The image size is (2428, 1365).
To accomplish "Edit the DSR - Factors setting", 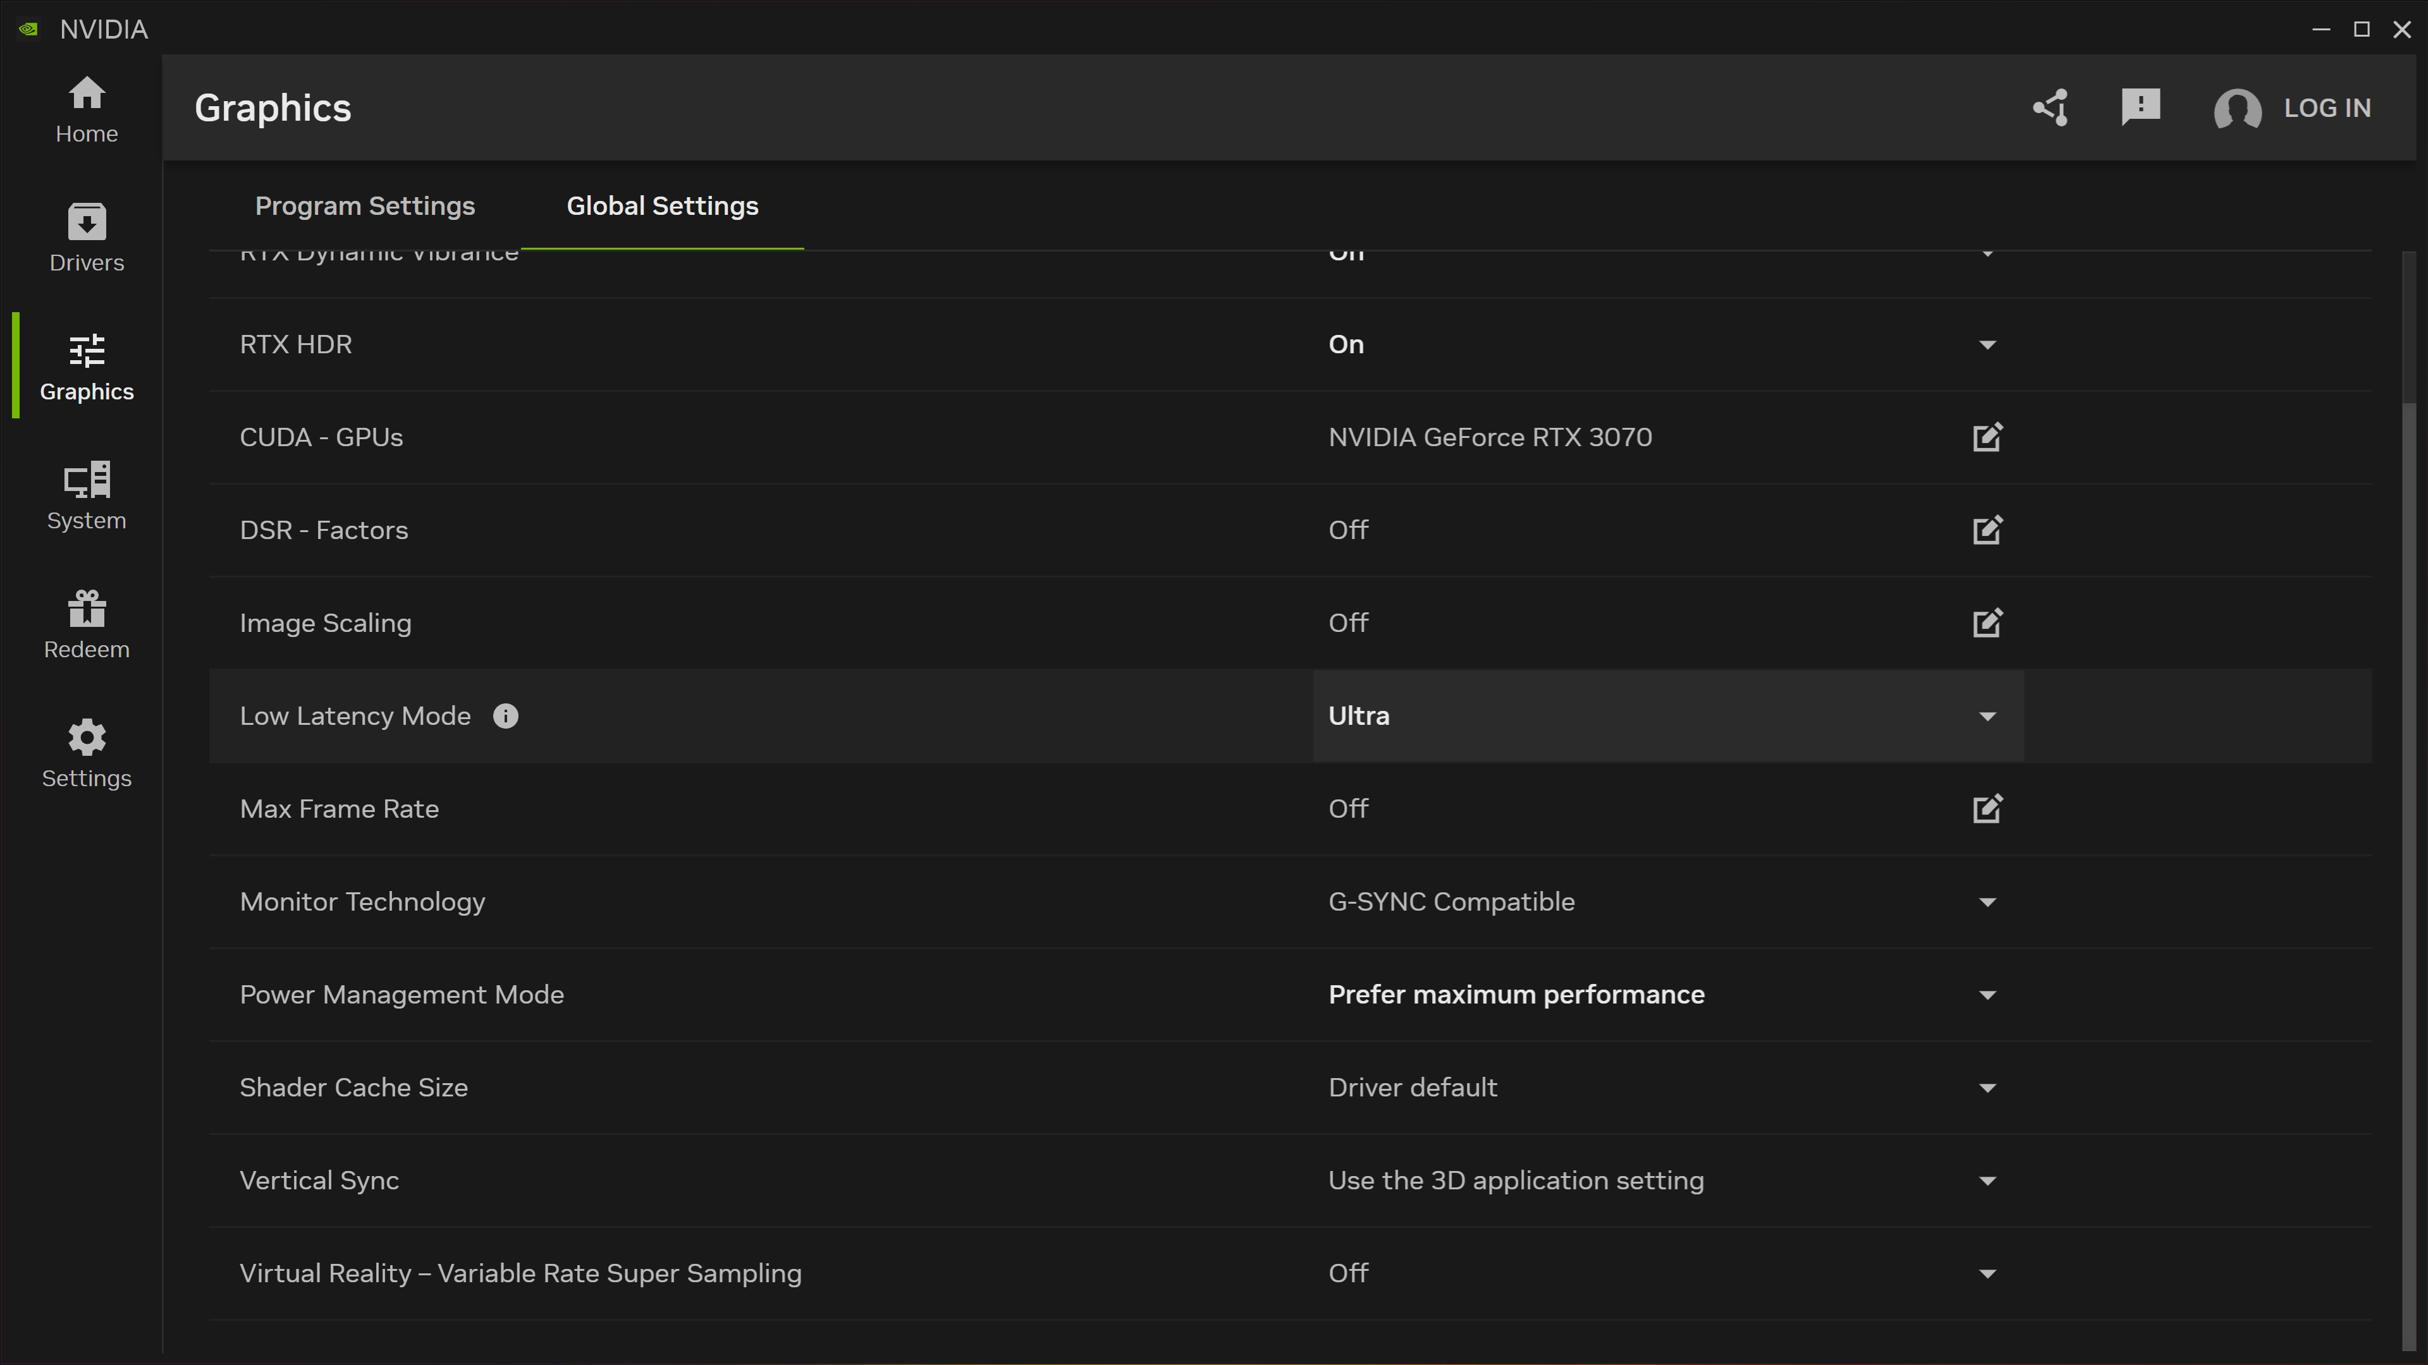I will (1987, 530).
